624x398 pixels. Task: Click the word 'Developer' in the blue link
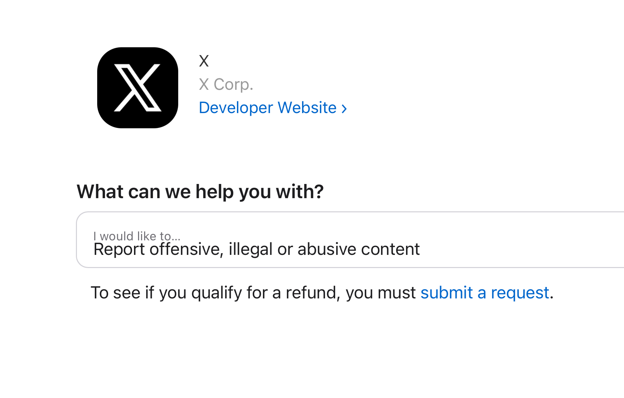pos(236,108)
